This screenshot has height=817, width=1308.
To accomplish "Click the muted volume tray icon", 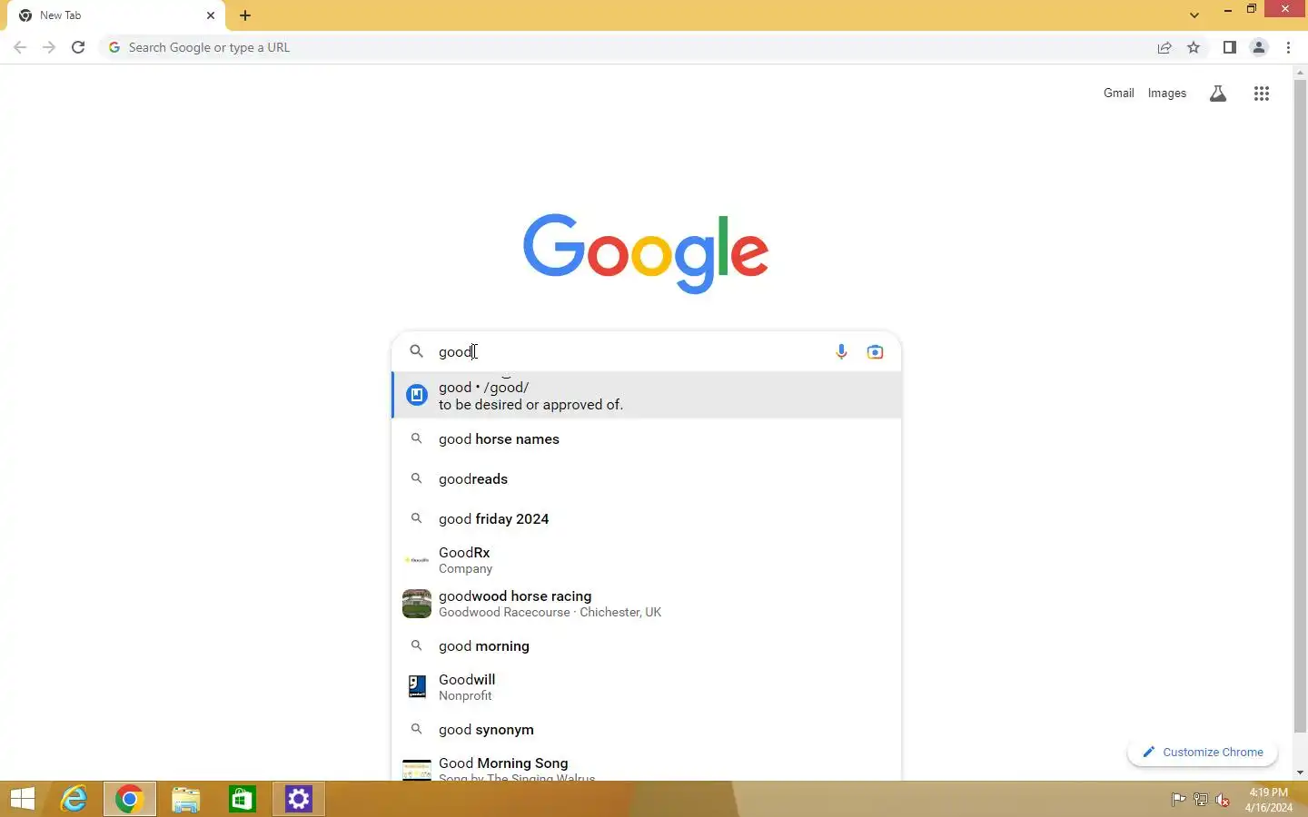I will click(1223, 800).
